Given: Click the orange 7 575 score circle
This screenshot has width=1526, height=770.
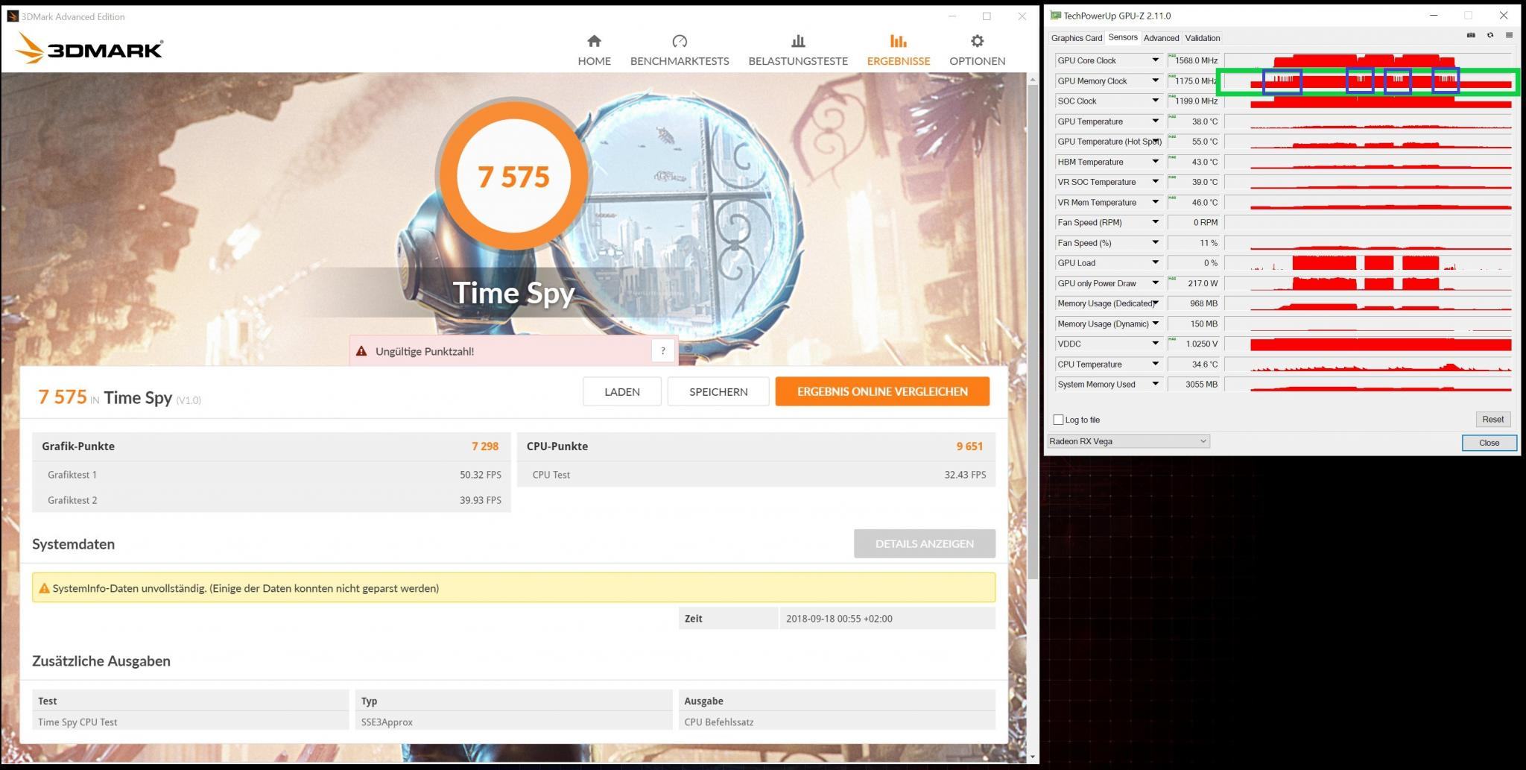Looking at the screenshot, I should pos(513,177).
